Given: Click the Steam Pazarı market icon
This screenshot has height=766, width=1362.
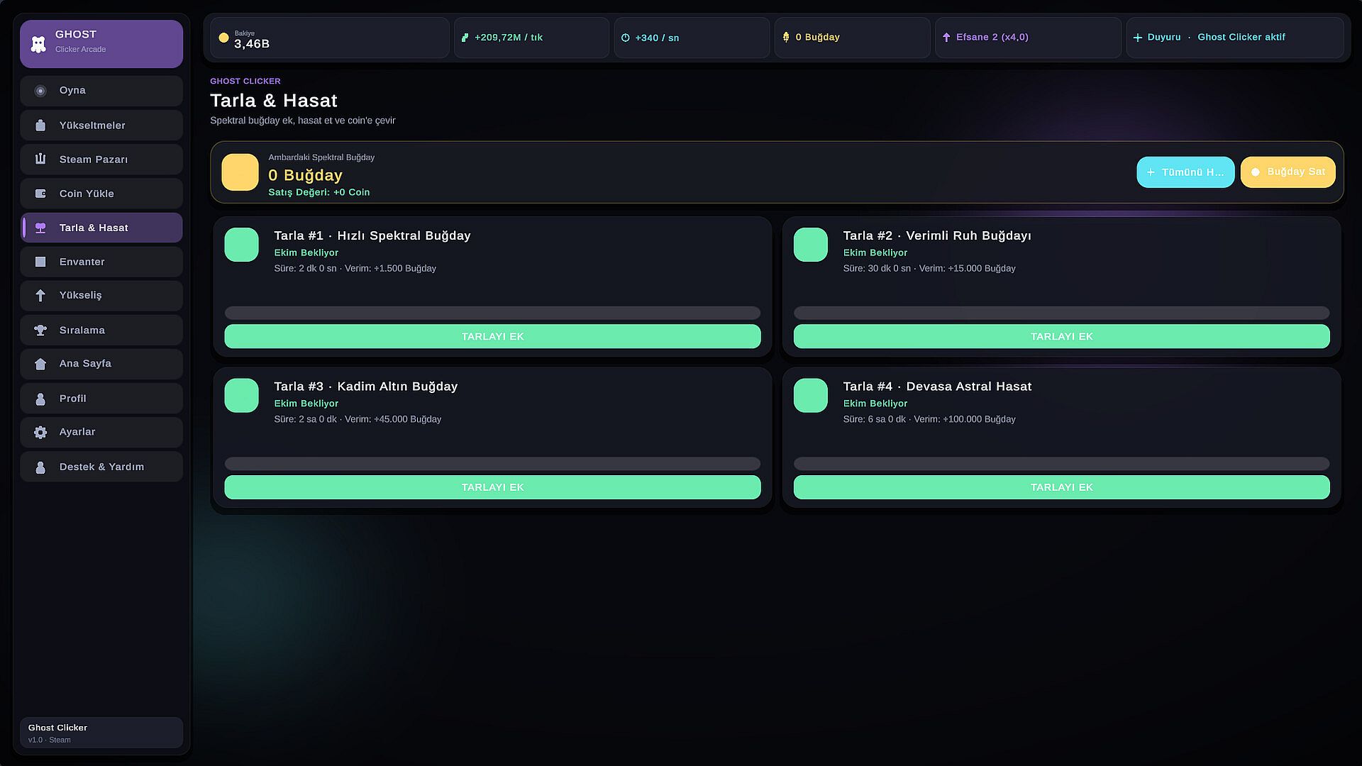Looking at the screenshot, I should coord(40,159).
